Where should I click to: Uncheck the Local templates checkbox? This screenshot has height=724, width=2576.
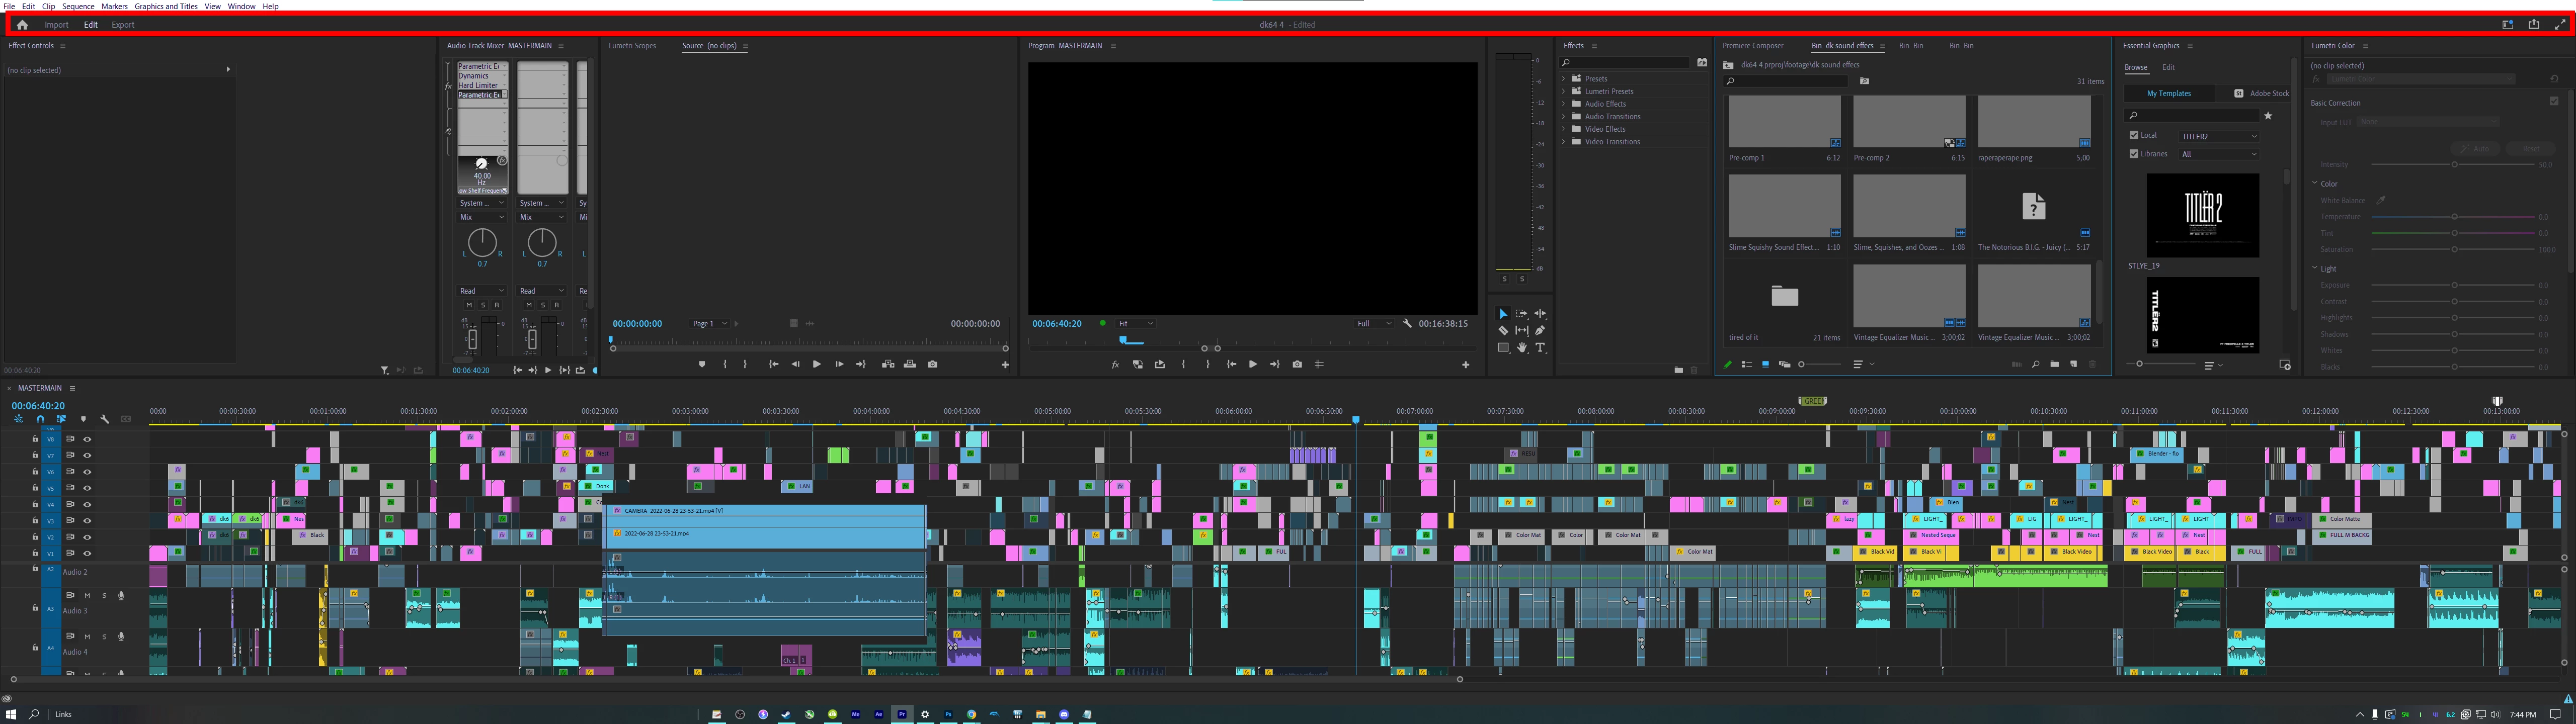(2134, 135)
